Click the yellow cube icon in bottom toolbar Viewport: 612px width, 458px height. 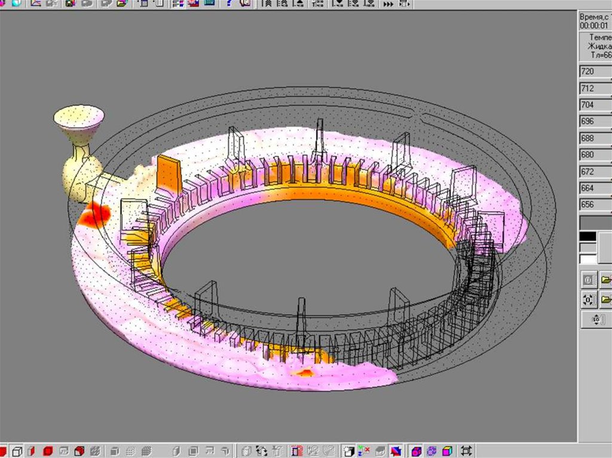pos(448,451)
